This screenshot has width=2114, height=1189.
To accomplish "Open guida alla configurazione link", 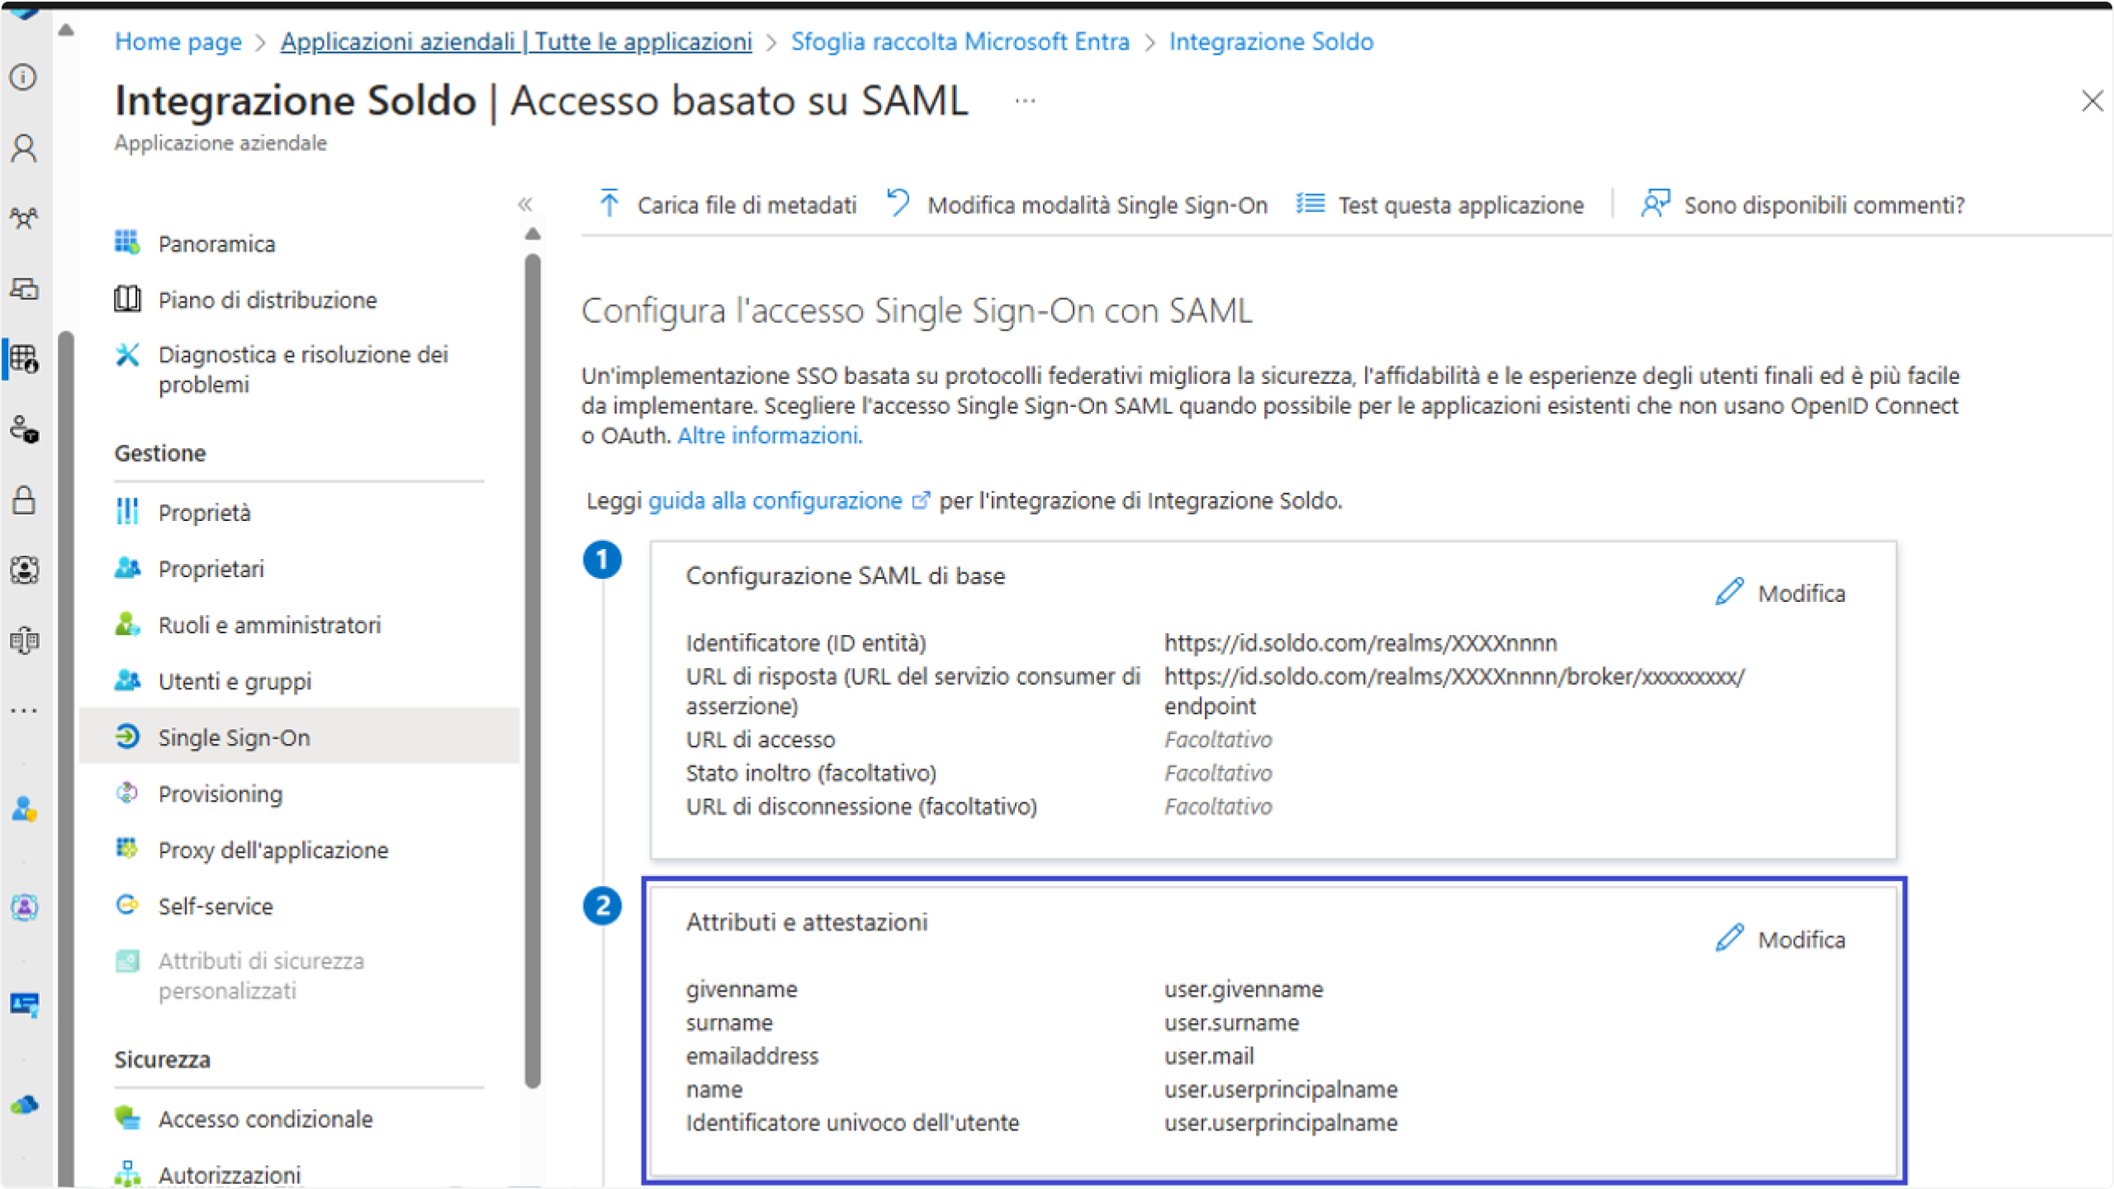I will 789,501.
